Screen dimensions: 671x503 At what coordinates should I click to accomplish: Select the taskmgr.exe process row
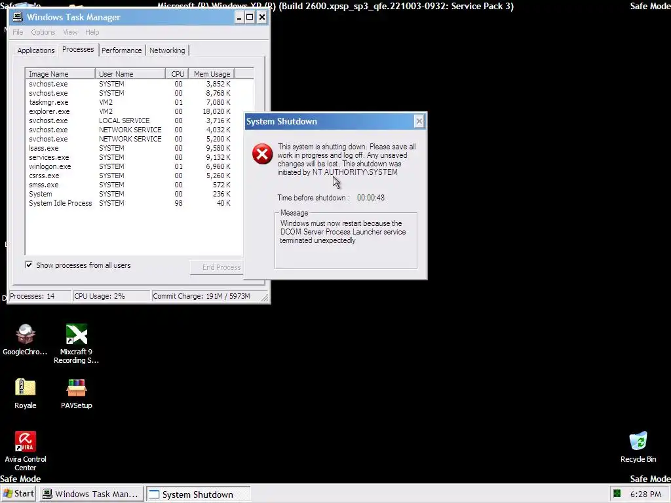click(x=130, y=102)
